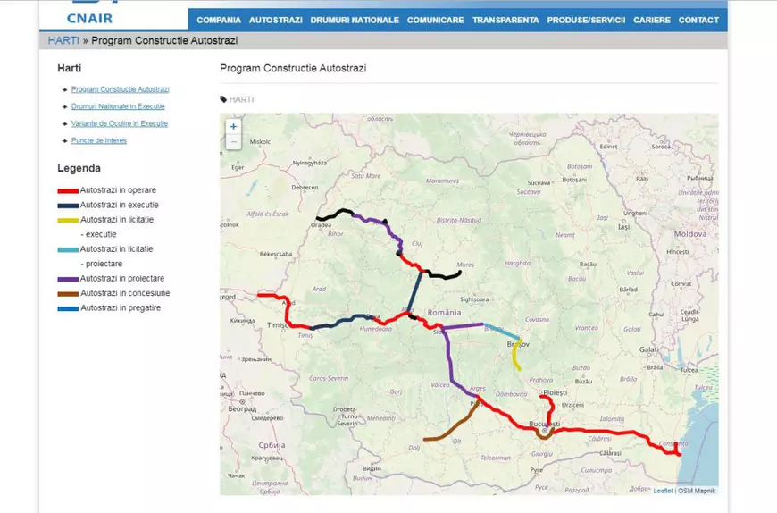Open the AUTOSTRAZI menu

click(275, 21)
